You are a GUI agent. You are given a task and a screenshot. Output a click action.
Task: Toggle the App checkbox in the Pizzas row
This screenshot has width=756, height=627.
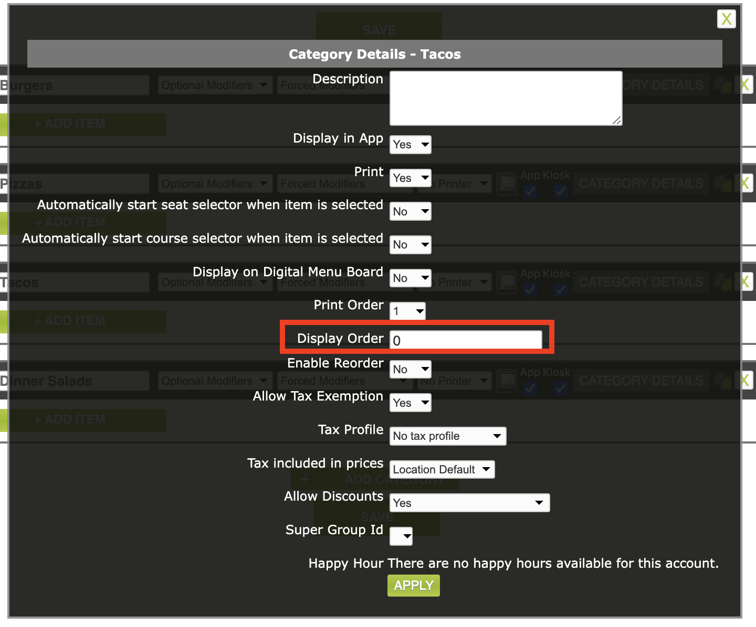(530, 191)
